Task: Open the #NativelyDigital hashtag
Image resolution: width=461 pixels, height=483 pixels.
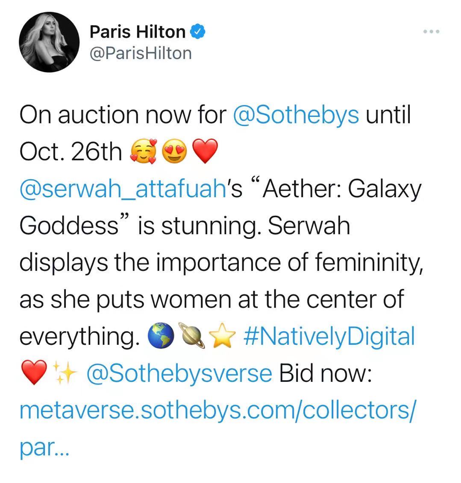Action: 329,336
